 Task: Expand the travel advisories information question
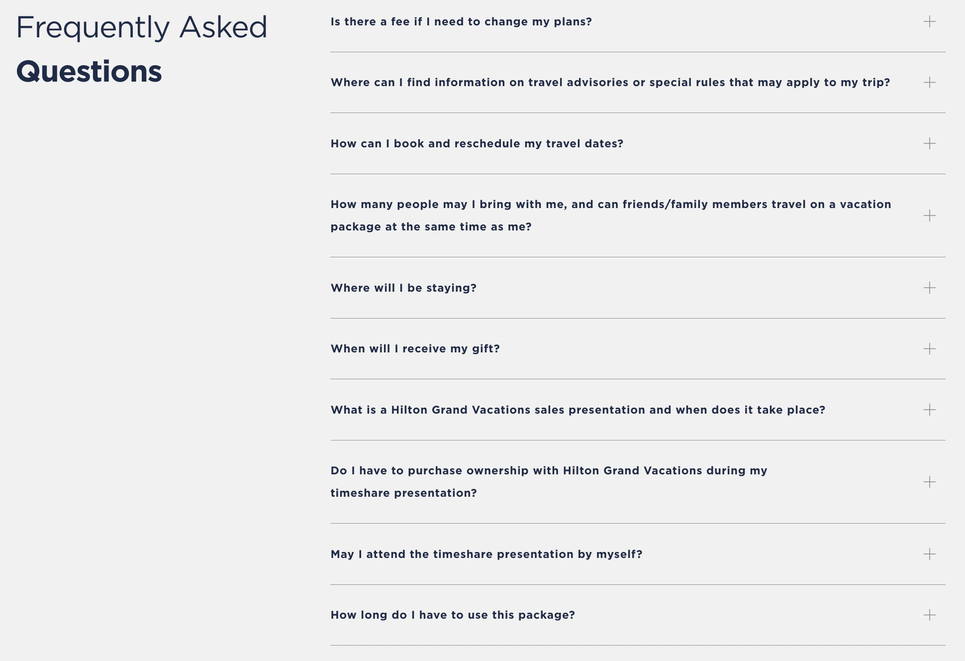[x=610, y=83]
